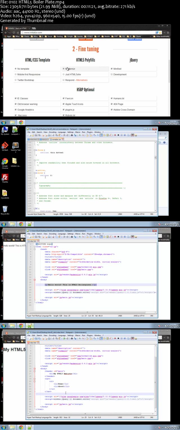Open the Hosting bookmarks folder
This screenshot has width=180, height=430.
click(x=58, y=36)
